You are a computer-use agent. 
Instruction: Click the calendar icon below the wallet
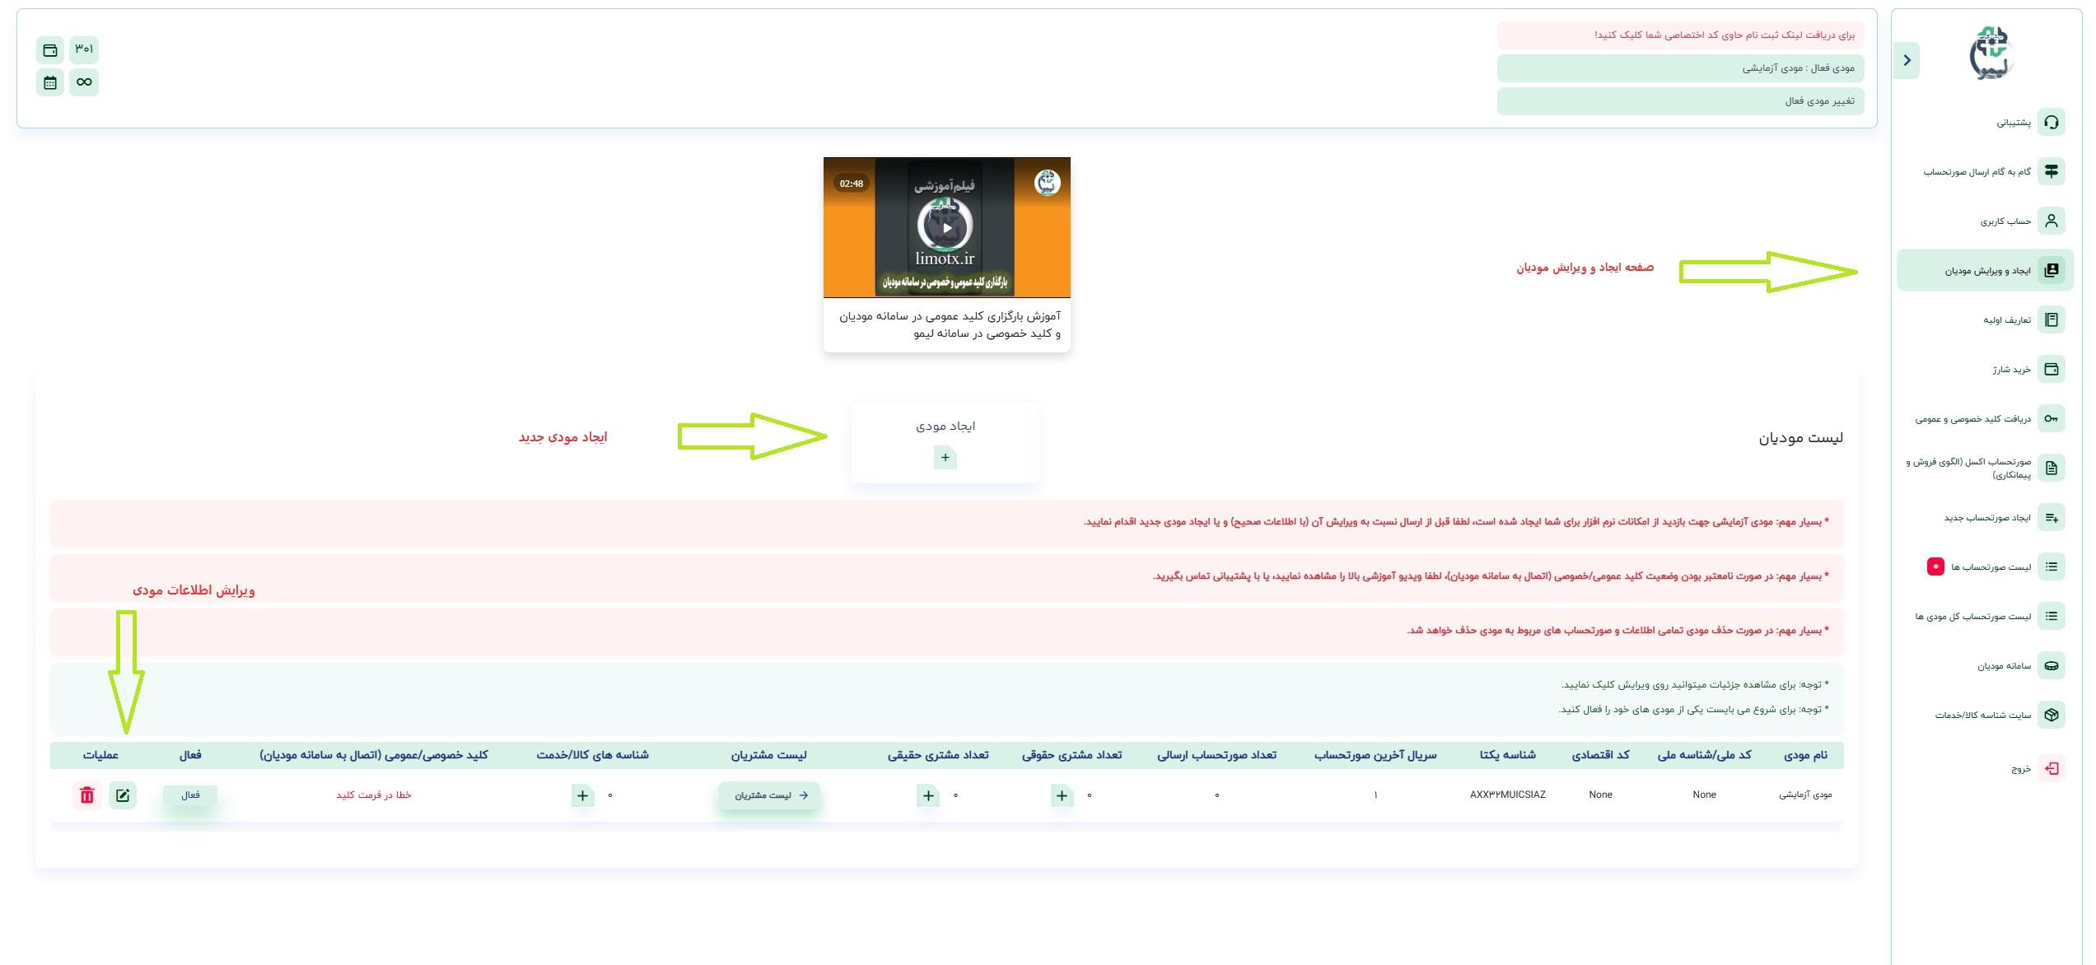click(x=50, y=82)
